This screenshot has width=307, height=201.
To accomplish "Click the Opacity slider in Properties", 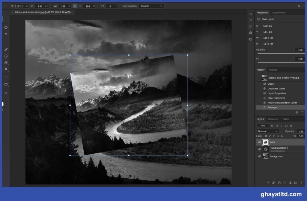I will pos(281,54).
